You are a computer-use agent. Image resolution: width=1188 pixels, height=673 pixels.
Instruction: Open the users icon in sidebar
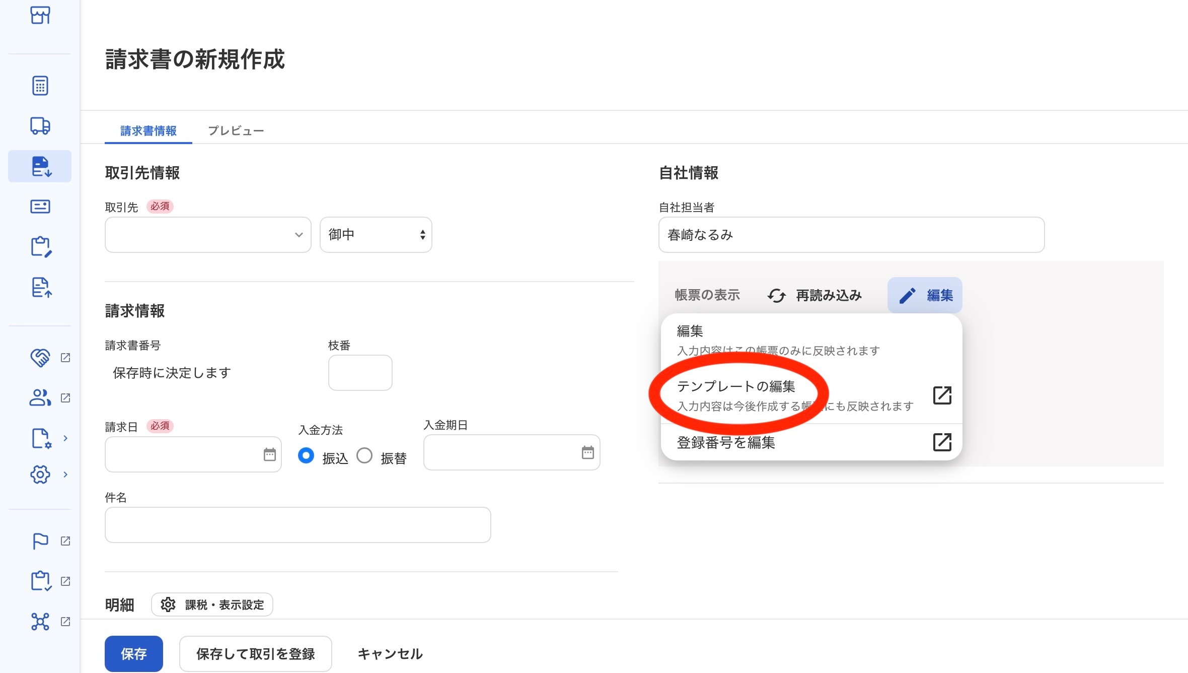[40, 398]
